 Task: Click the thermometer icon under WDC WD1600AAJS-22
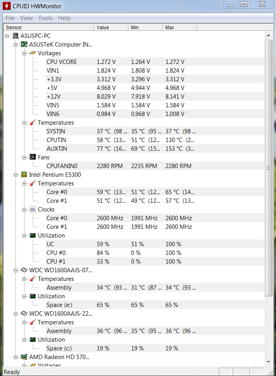(33, 322)
